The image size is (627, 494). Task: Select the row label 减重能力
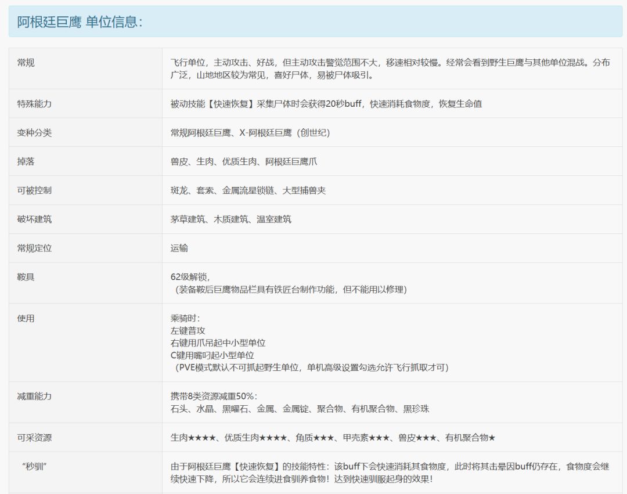[34, 396]
